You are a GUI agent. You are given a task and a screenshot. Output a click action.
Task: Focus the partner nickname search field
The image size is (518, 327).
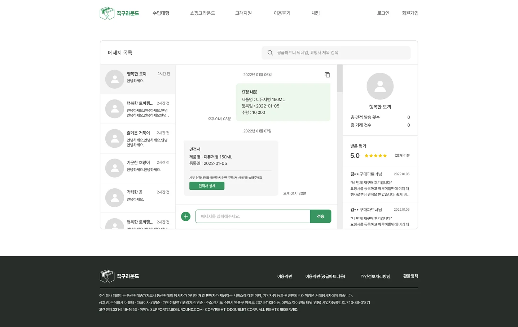coord(336,53)
